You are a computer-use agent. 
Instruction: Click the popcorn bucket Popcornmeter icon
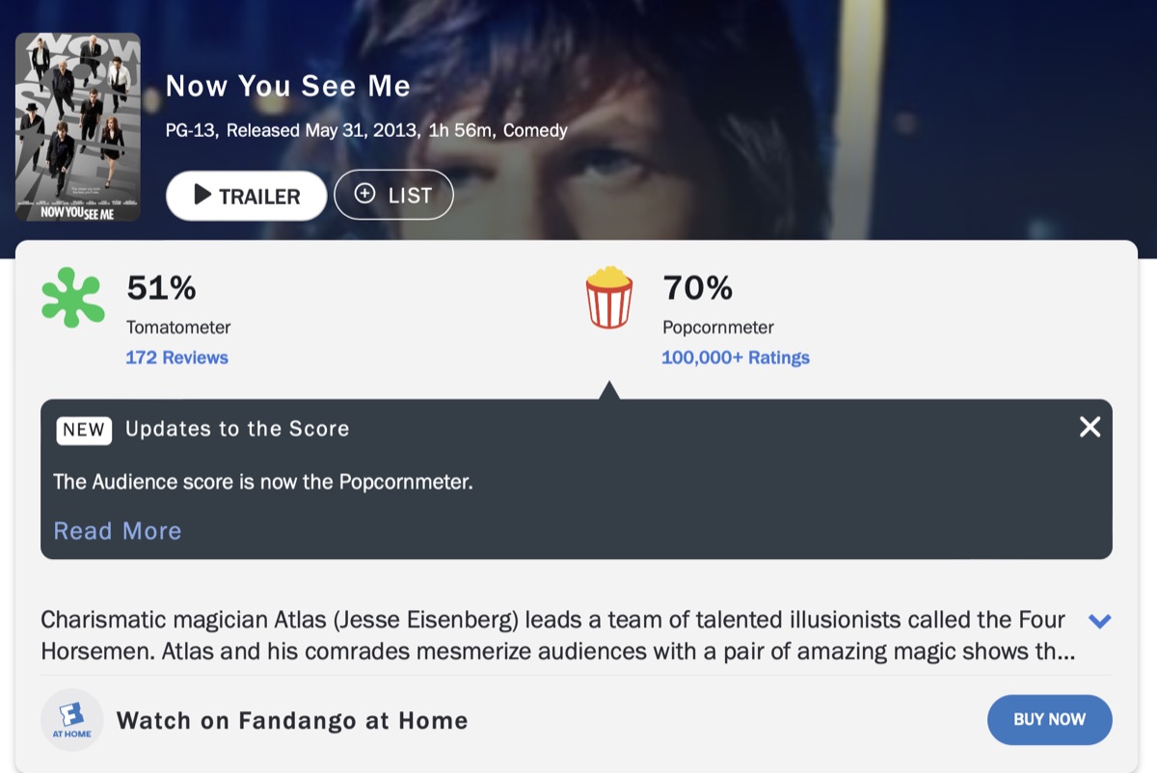(x=609, y=298)
